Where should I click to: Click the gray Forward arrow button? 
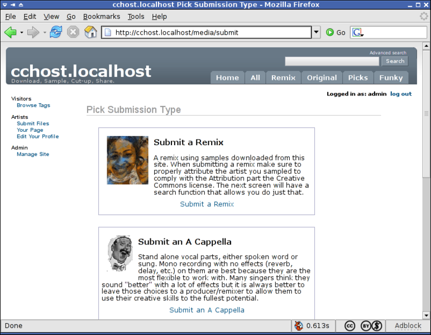coord(33,32)
